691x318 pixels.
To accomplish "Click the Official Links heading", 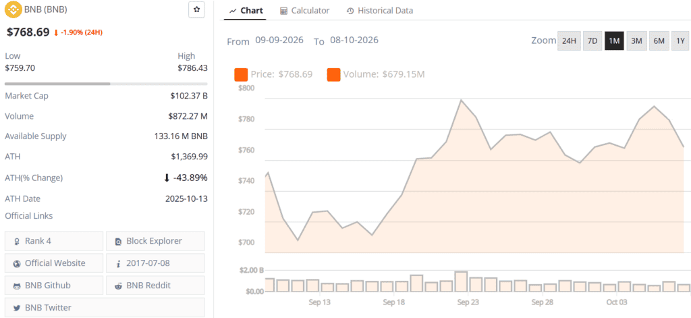I will pyautogui.click(x=28, y=216).
